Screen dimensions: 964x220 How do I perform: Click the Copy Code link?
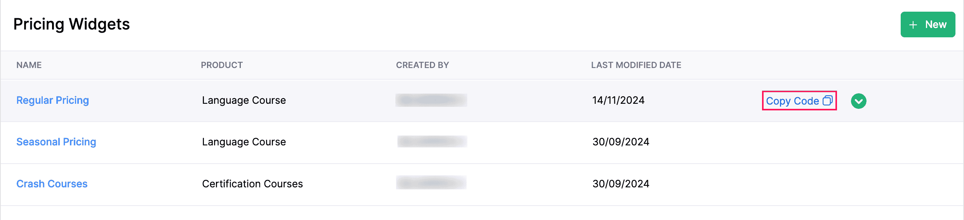point(792,101)
